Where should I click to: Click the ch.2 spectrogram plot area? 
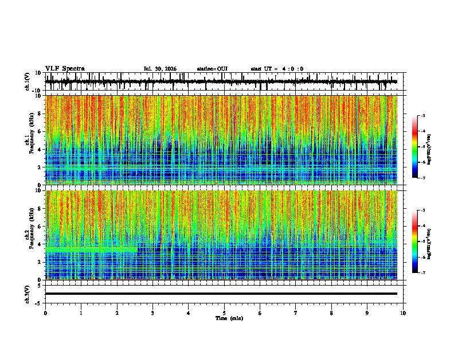click(x=221, y=235)
